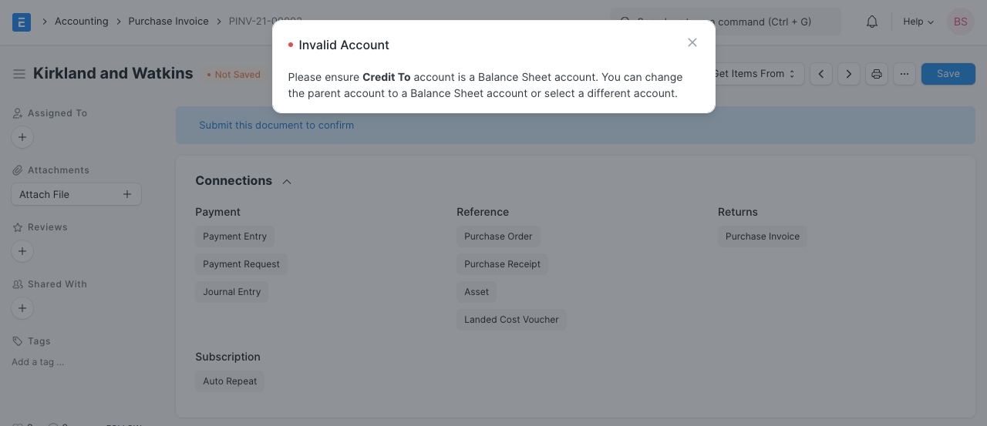
Task: Add a review with plus button
Action: 22,251
